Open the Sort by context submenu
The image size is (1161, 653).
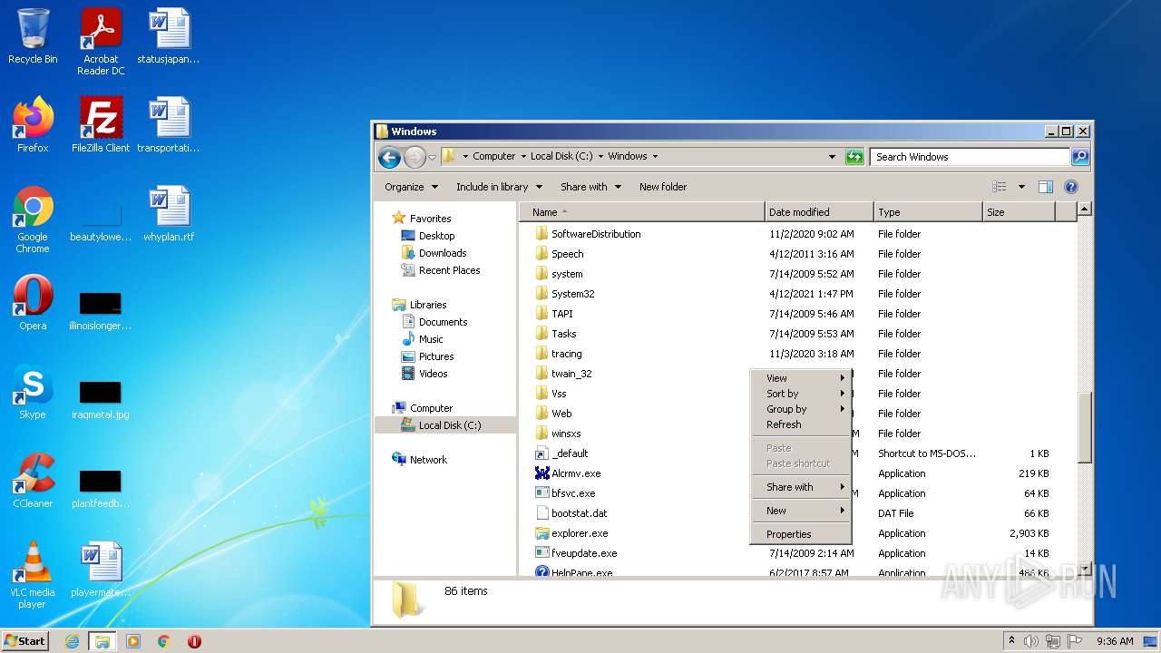pos(800,394)
